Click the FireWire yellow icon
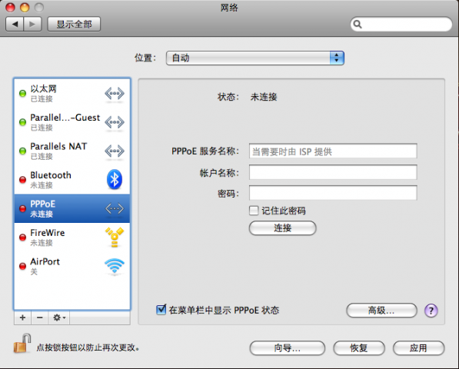The width and height of the screenshot is (459, 369). click(115, 238)
